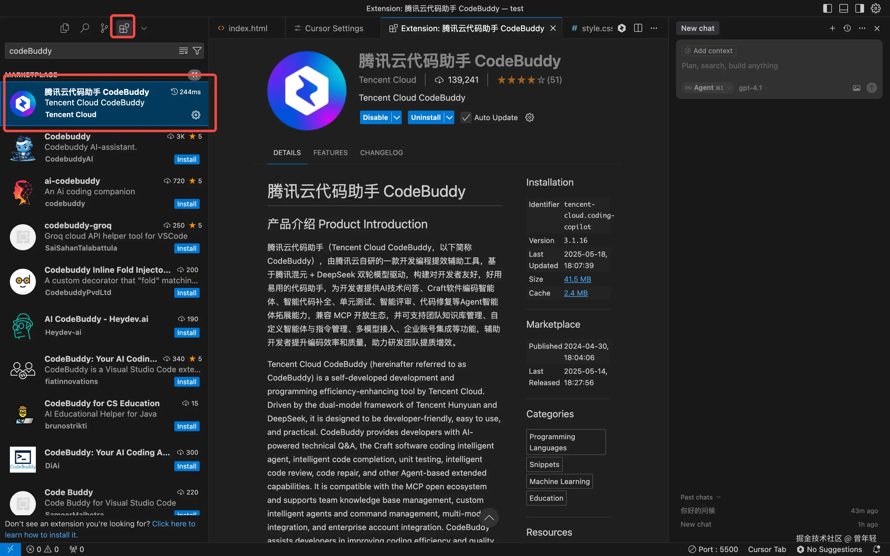Open chat history clock icon
The image size is (890, 556).
coord(847,28)
